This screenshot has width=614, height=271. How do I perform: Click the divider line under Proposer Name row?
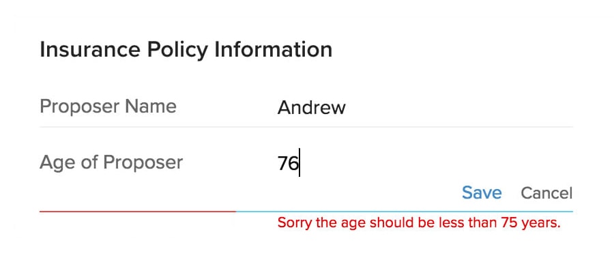(306, 127)
